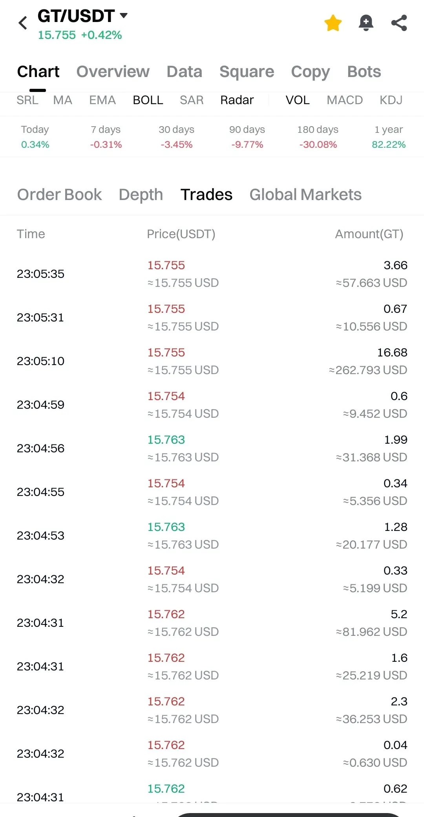
Task: Toggle the Radar indicator
Action: [237, 100]
